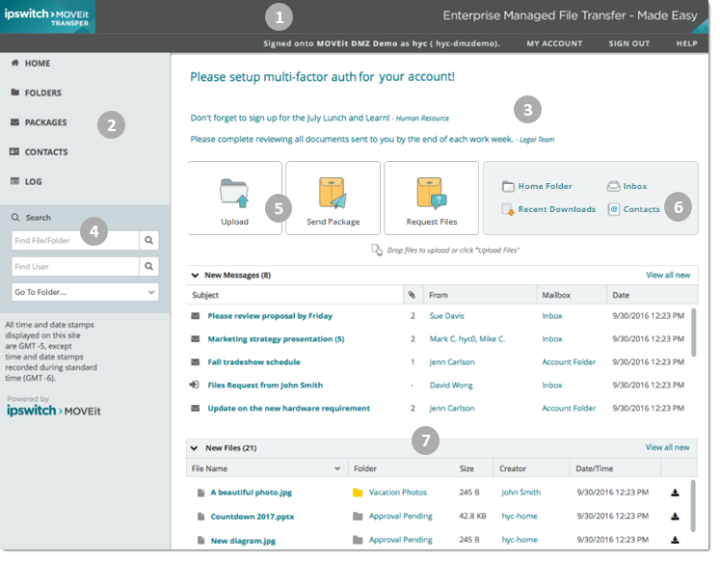
Task: Click Sign Out link
Action: (x=629, y=43)
